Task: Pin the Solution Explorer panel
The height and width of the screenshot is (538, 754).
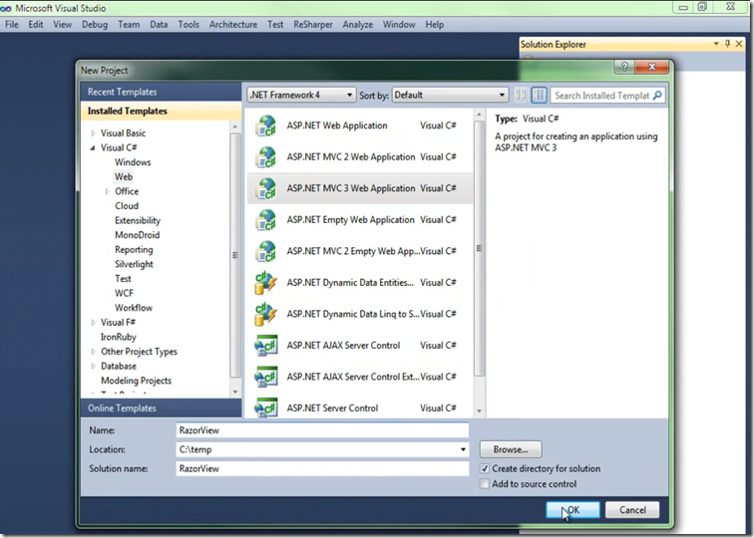Action: (727, 44)
